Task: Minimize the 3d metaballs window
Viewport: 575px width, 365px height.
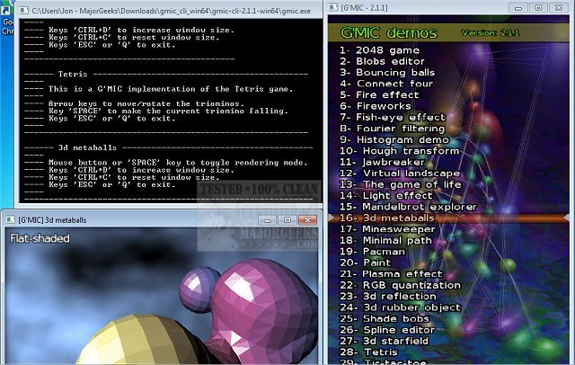Action: (268, 220)
